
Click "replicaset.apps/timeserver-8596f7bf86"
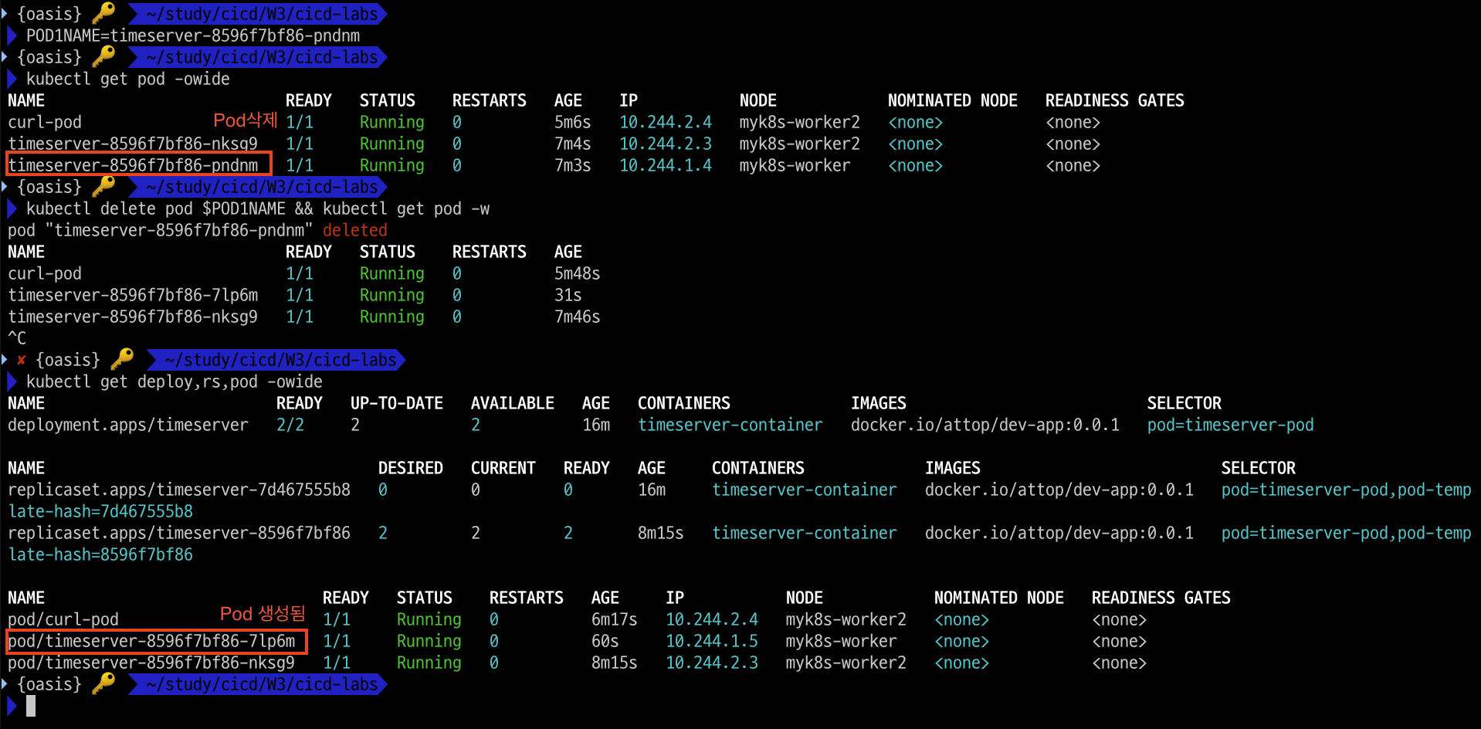(179, 533)
